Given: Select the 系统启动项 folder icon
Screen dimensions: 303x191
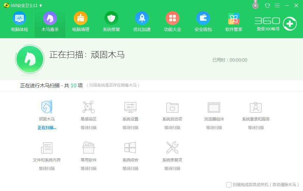Looking at the screenshot, I should coord(172,107).
